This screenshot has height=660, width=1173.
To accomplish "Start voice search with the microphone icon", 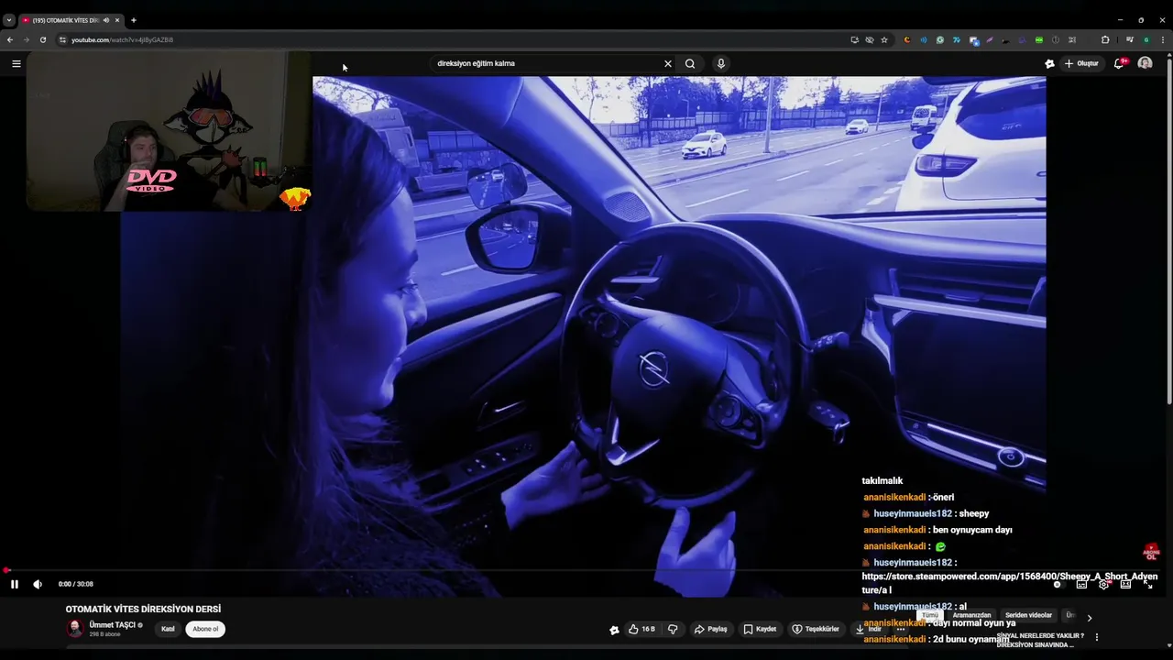I will click(x=721, y=63).
